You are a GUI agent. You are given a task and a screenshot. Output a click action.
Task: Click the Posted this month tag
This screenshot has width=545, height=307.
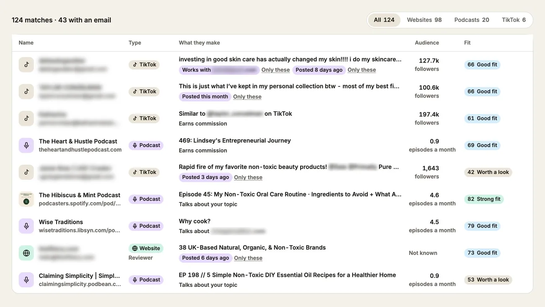pyautogui.click(x=205, y=97)
